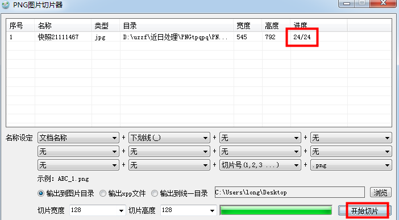This screenshot has width=399, height=220.
Task: Click the green slicing progress bar
Action: tap(276, 210)
